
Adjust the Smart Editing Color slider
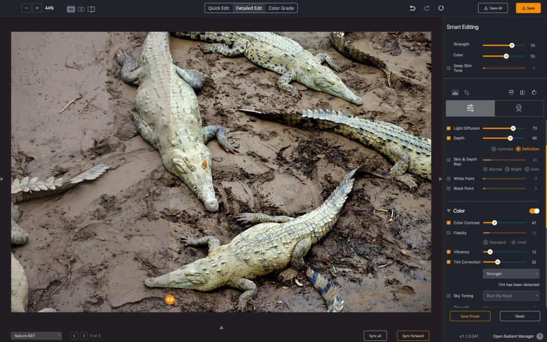pos(504,56)
